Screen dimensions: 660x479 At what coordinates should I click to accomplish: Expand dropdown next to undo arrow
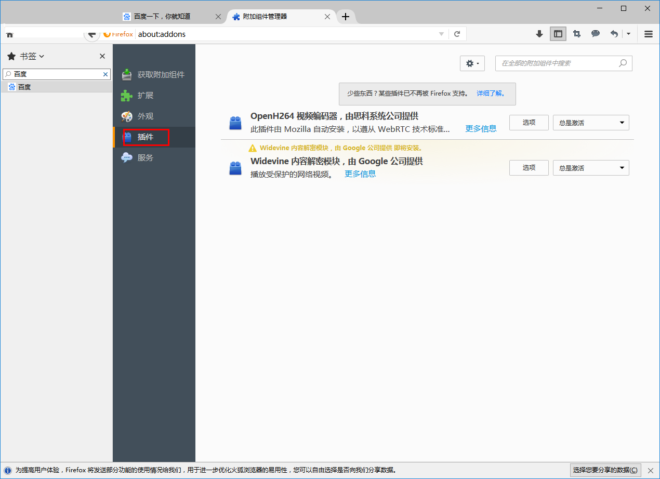pyautogui.click(x=628, y=34)
